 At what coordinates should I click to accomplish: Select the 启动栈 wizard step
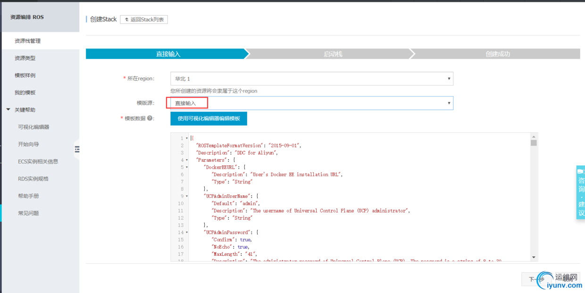click(x=333, y=54)
